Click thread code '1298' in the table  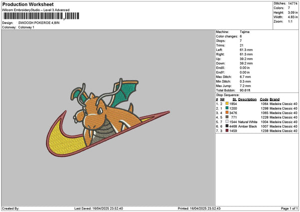(x=264, y=108)
